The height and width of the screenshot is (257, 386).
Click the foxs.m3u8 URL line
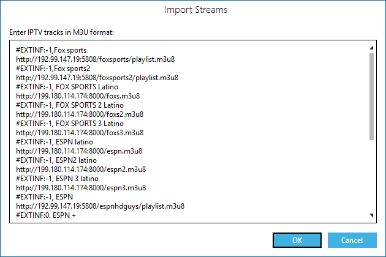coord(78,96)
